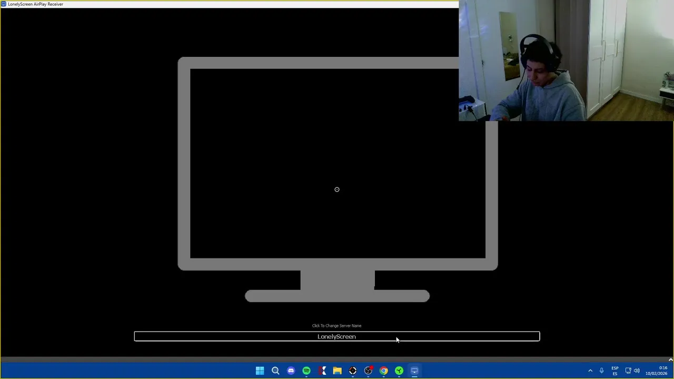Open Spotify from the taskbar

[306, 371]
